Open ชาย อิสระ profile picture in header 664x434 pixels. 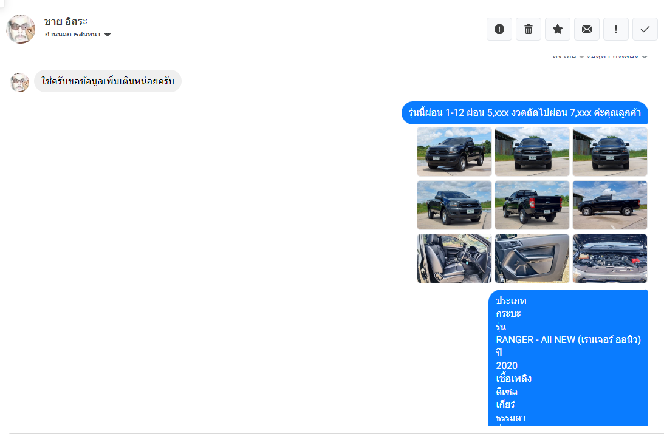click(21, 29)
